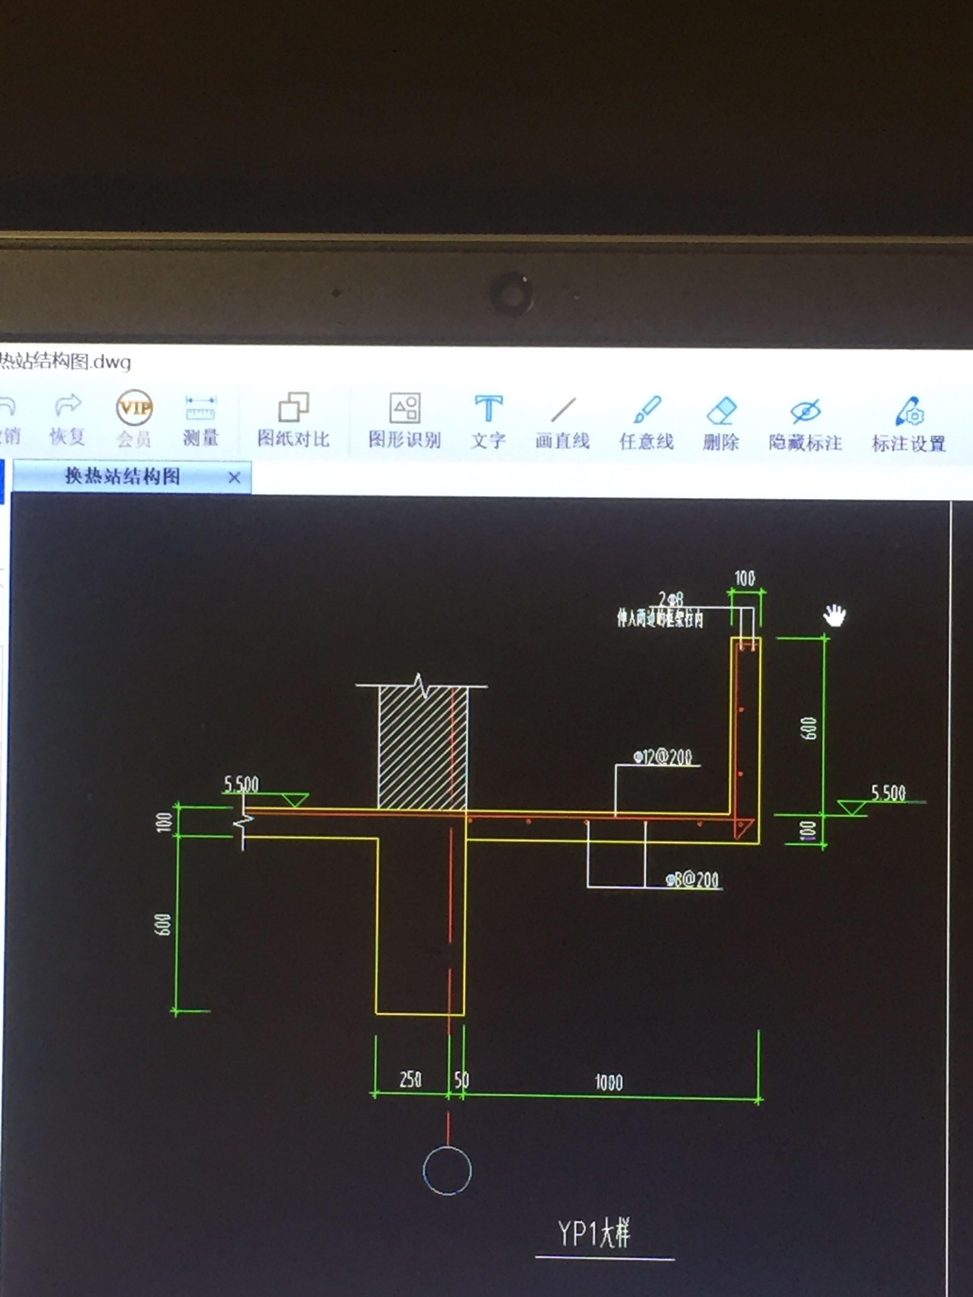Click the 1000 dimension text
The height and width of the screenshot is (1297, 973).
[609, 1082]
